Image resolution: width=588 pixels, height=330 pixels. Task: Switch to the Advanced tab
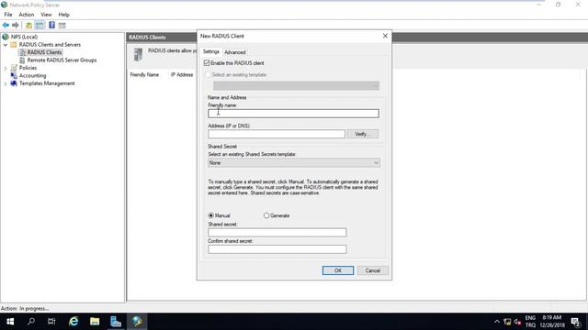pyautogui.click(x=235, y=52)
